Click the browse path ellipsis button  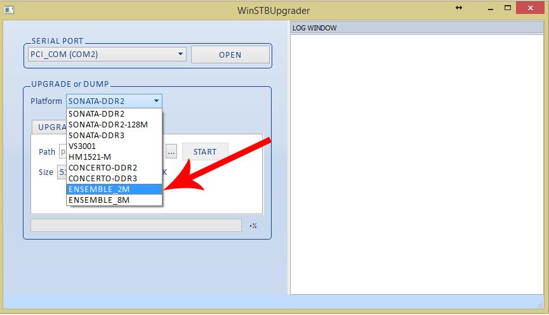pyautogui.click(x=171, y=151)
